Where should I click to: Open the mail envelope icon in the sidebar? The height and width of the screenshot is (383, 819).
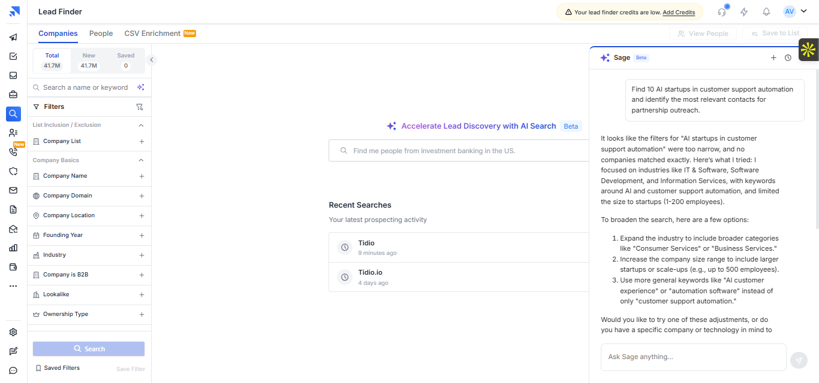pyautogui.click(x=13, y=190)
